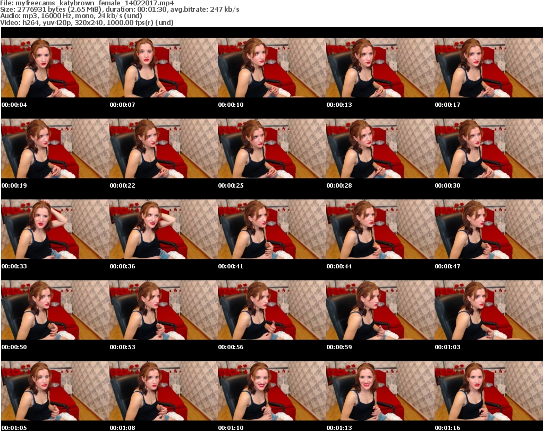This screenshot has width=544, height=431.
Task: Select the thumbnail frame at 00:00:04
Action: (x=55, y=67)
